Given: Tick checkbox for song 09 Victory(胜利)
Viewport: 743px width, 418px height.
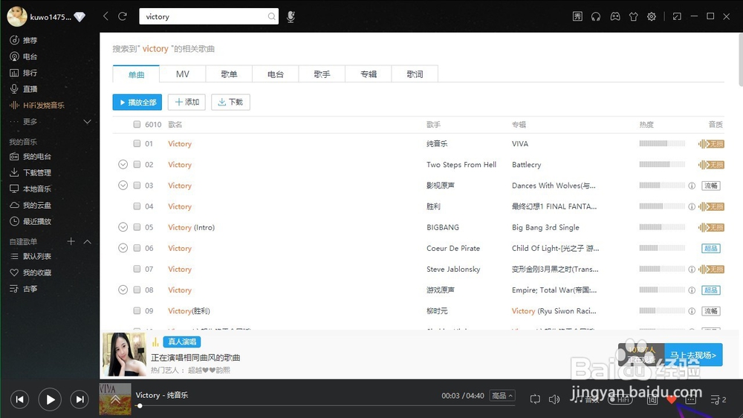Looking at the screenshot, I should tap(137, 310).
